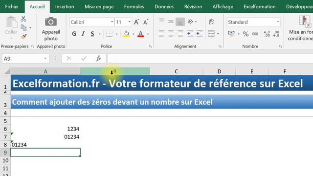Click cell containing 1234 in row 6
Image resolution: width=313 pixels, height=176 pixels.
pos(45,129)
